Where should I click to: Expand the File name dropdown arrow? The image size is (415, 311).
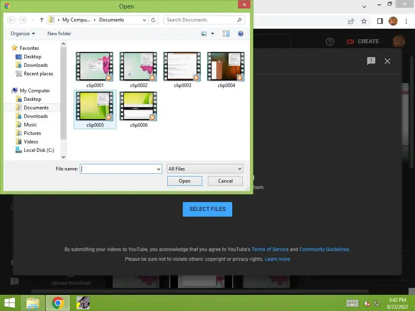[x=158, y=169]
